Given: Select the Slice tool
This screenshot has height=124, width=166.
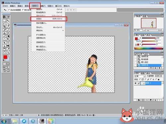Looking at the screenshot, I should coord(8,26).
